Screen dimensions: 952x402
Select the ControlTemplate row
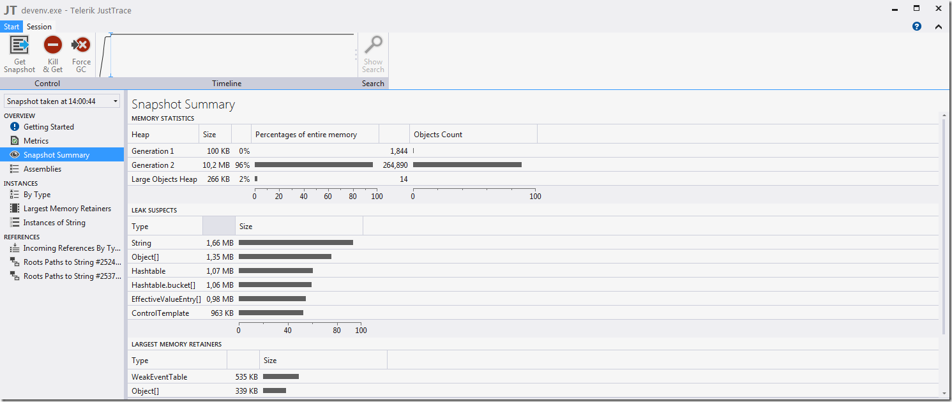pos(533,313)
